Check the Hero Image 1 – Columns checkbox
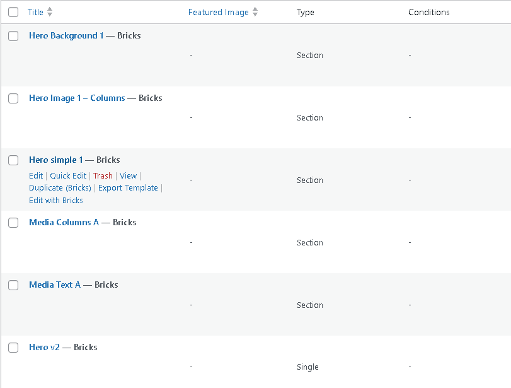 point(13,98)
